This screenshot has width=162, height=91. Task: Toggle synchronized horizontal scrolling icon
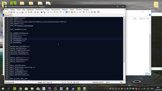tap(57, 12)
